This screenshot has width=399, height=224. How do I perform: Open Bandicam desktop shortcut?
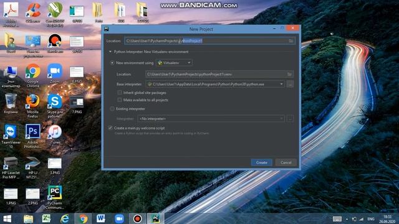[55, 44]
